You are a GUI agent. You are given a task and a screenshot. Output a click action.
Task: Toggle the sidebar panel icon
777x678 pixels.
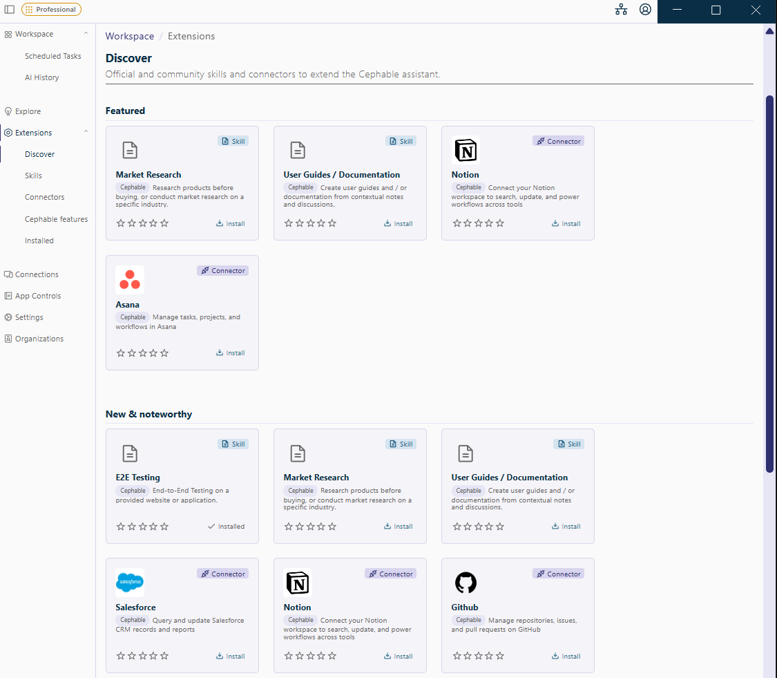click(10, 10)
